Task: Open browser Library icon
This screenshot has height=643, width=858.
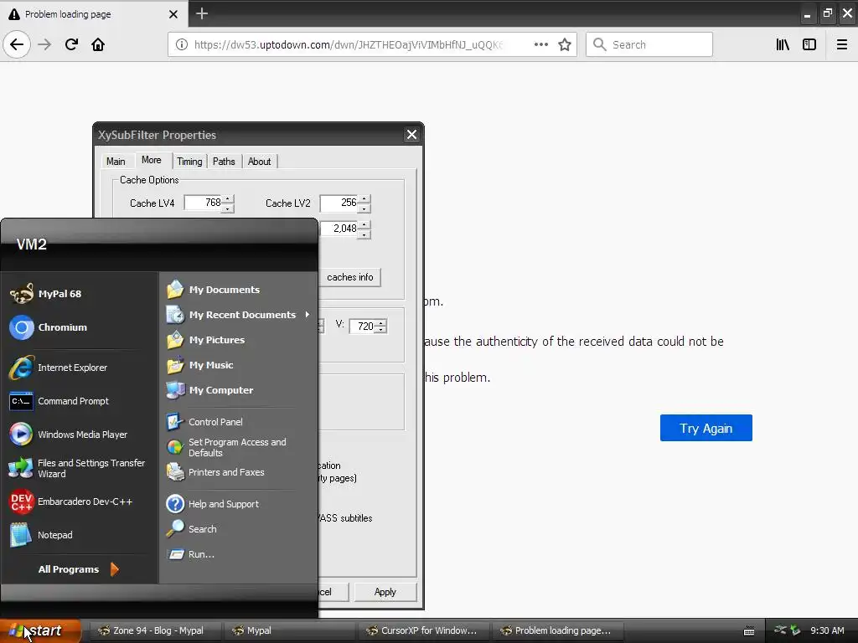Action: (783, 44)
